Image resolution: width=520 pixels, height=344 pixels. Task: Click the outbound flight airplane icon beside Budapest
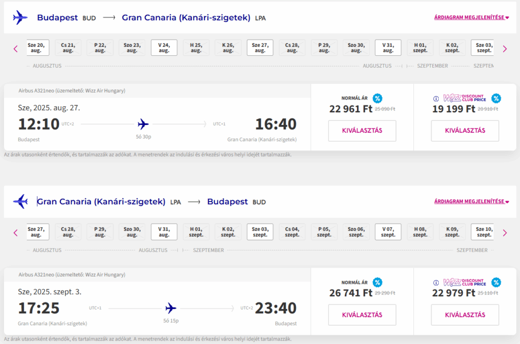coord(20,18)
